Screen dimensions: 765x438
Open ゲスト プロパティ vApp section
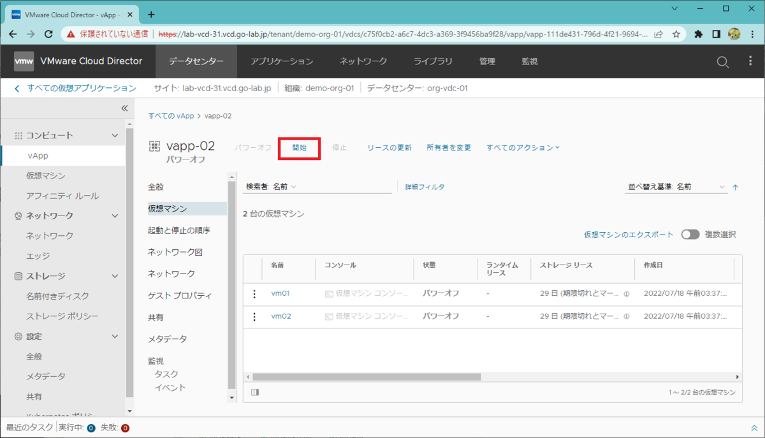180,296
